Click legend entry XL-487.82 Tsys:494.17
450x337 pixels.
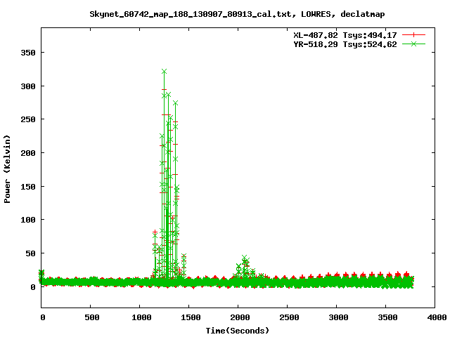(345, 35)
